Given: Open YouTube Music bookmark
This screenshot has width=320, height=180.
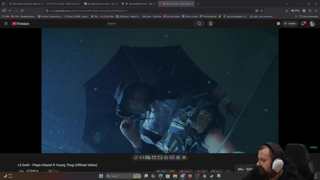Looking at the screenshot, I should 172,16.
